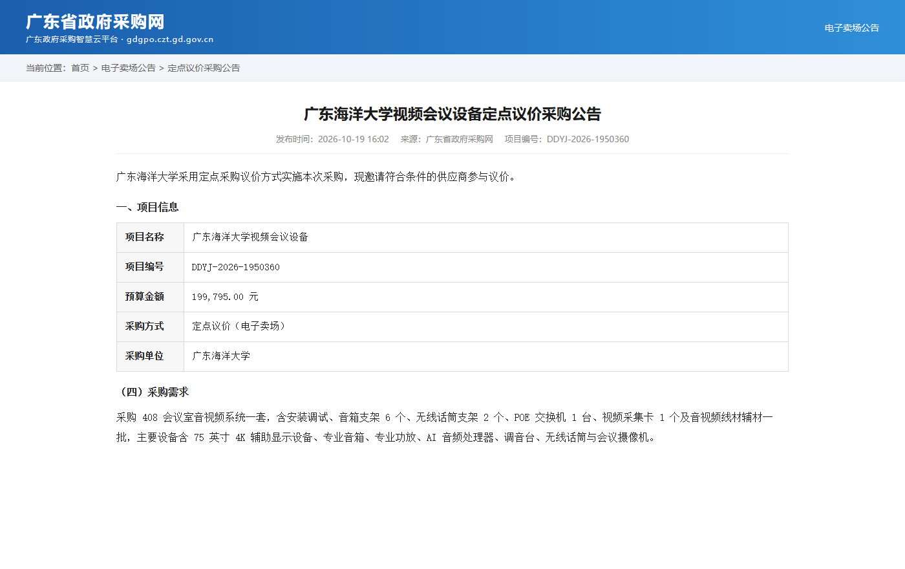905x569 pixels.
Task: Click the requirement paragraph starting 采购 408 会议室
Action: click(x=445, y=427)
